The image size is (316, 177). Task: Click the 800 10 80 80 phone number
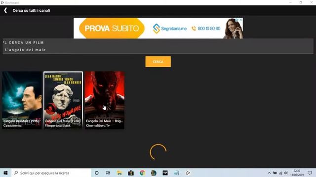(206, 29)
